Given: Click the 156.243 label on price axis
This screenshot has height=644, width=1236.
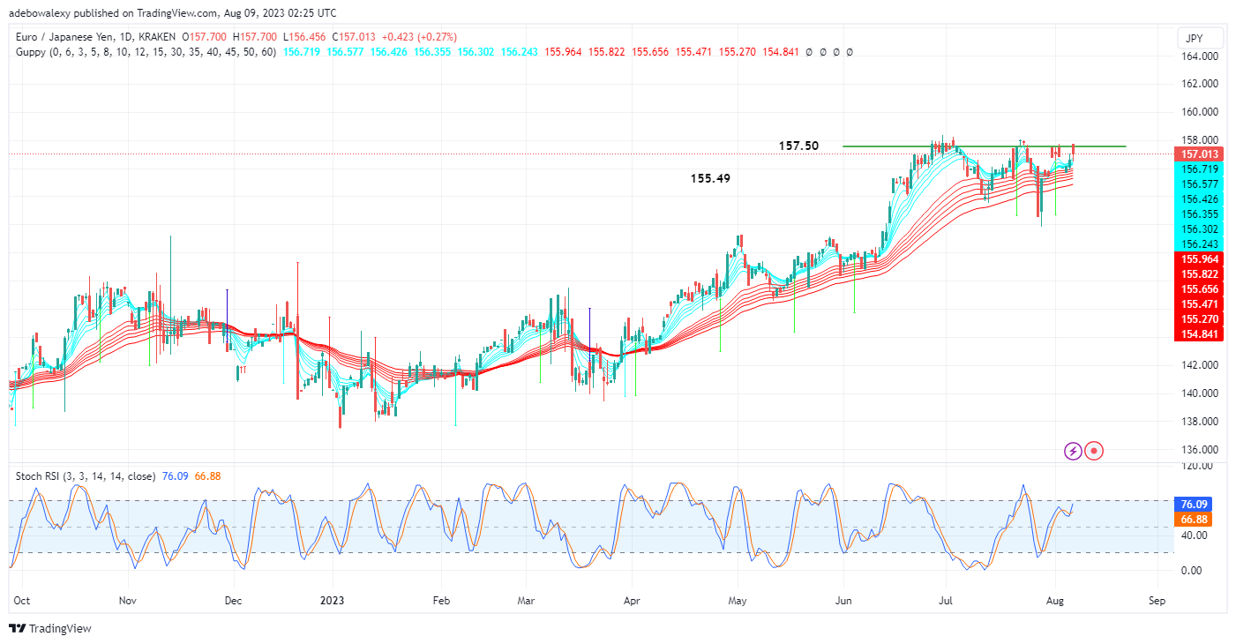Looking at the screenshot, I should 1200,244.
